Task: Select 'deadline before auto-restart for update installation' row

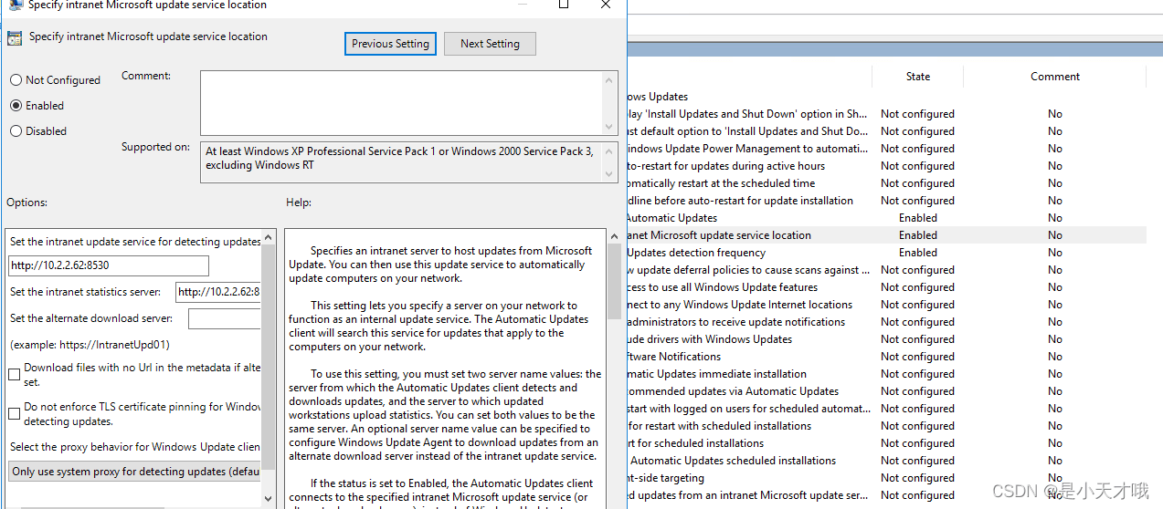Action: (886, 201)
